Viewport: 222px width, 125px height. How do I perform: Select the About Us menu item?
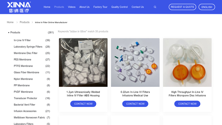(x=84, y=7)
